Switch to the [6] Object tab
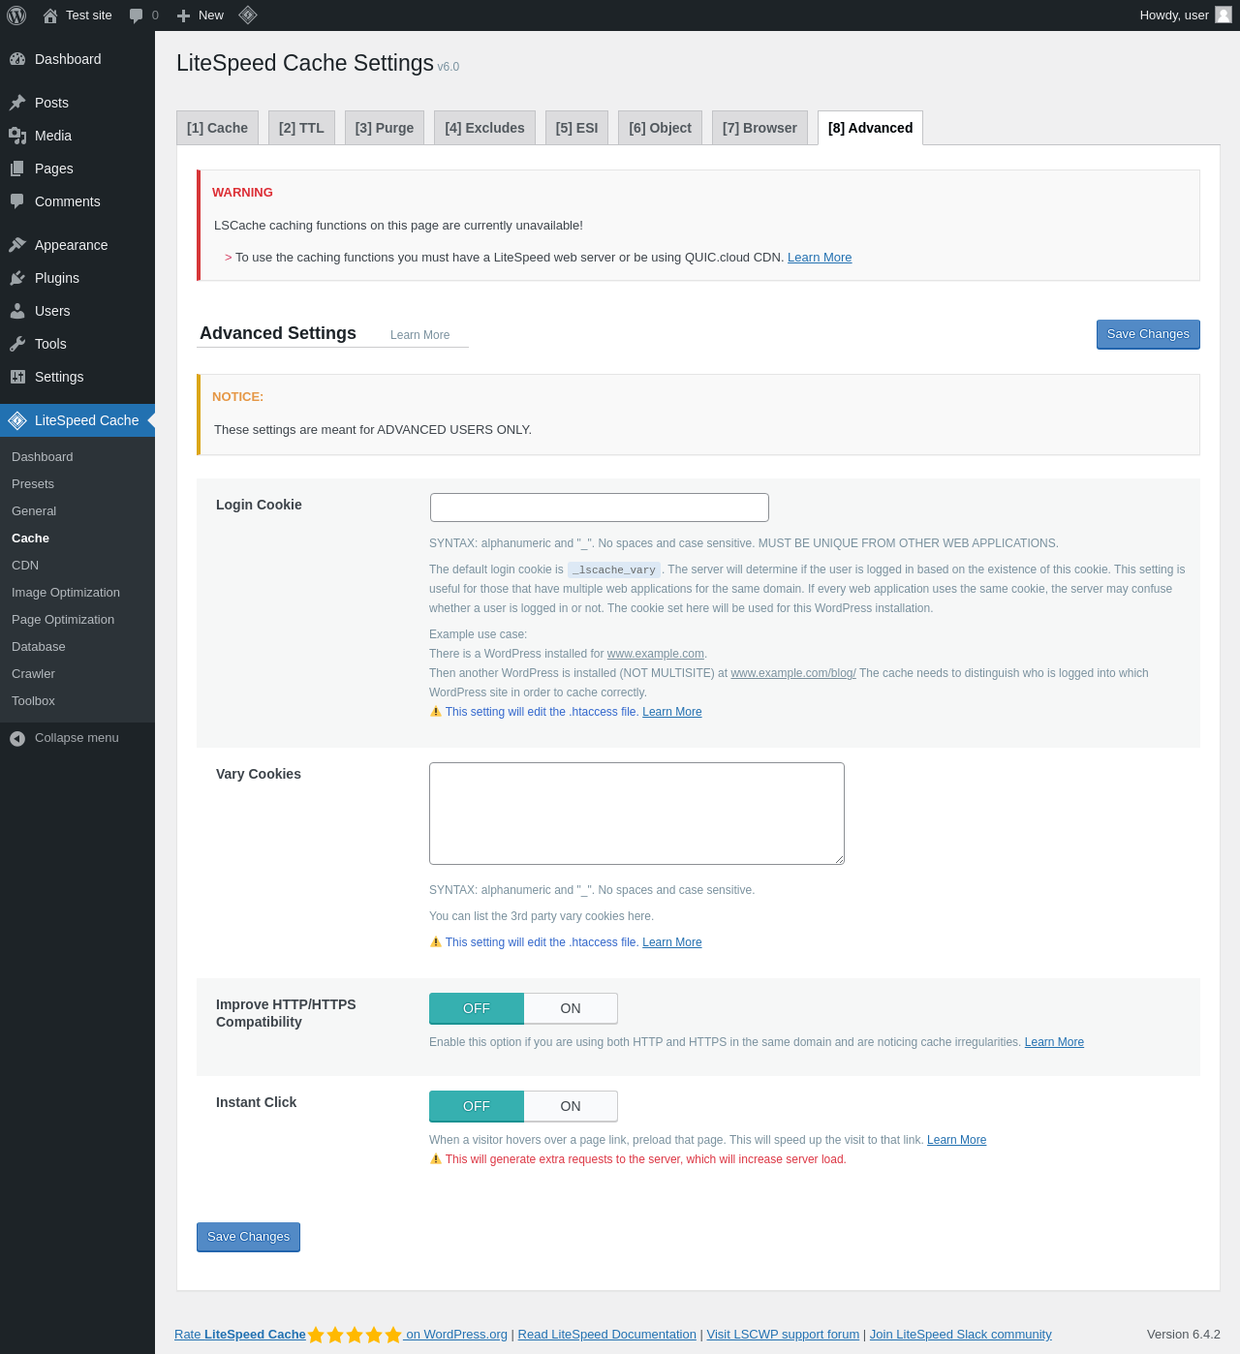 pyautogui.click(x=660, y=128)
